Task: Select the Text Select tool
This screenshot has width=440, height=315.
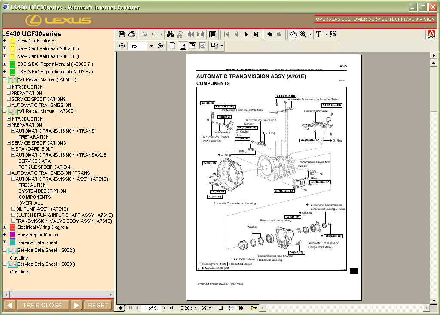Action: click(x=319, y=34)
